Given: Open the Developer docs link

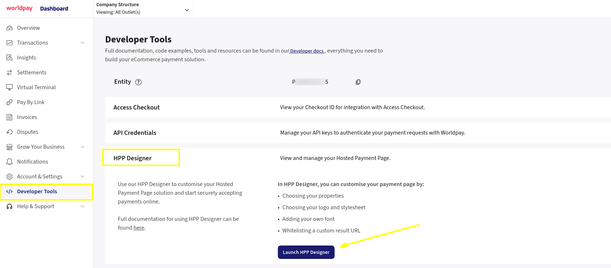Looking at the screenshot, I should tap(307, 51).
